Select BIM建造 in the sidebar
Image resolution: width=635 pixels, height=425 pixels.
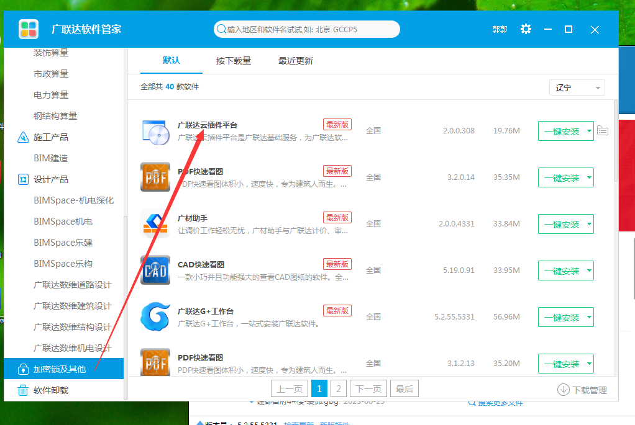pyautogui.click(x=50, y=158)
